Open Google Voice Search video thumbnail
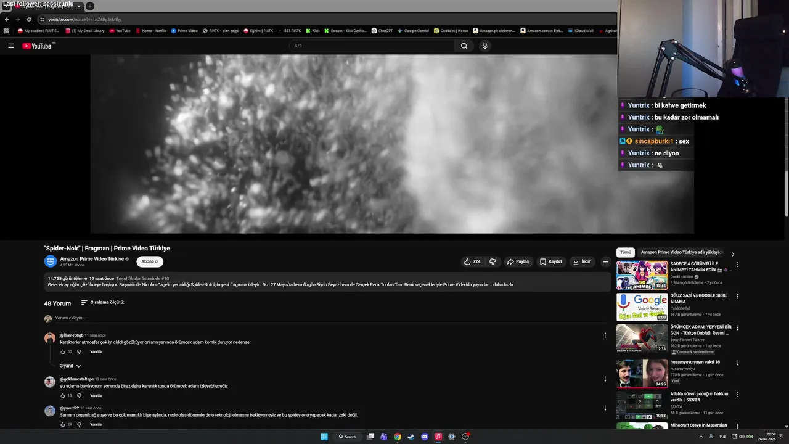 click(642, 306)
